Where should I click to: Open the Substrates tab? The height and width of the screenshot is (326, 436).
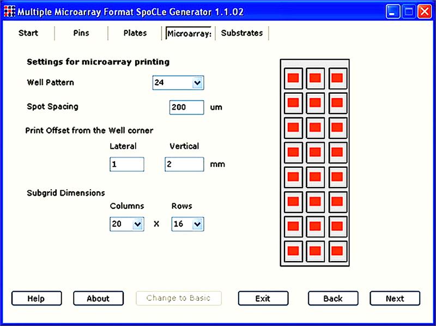click(x=242, y=33)
